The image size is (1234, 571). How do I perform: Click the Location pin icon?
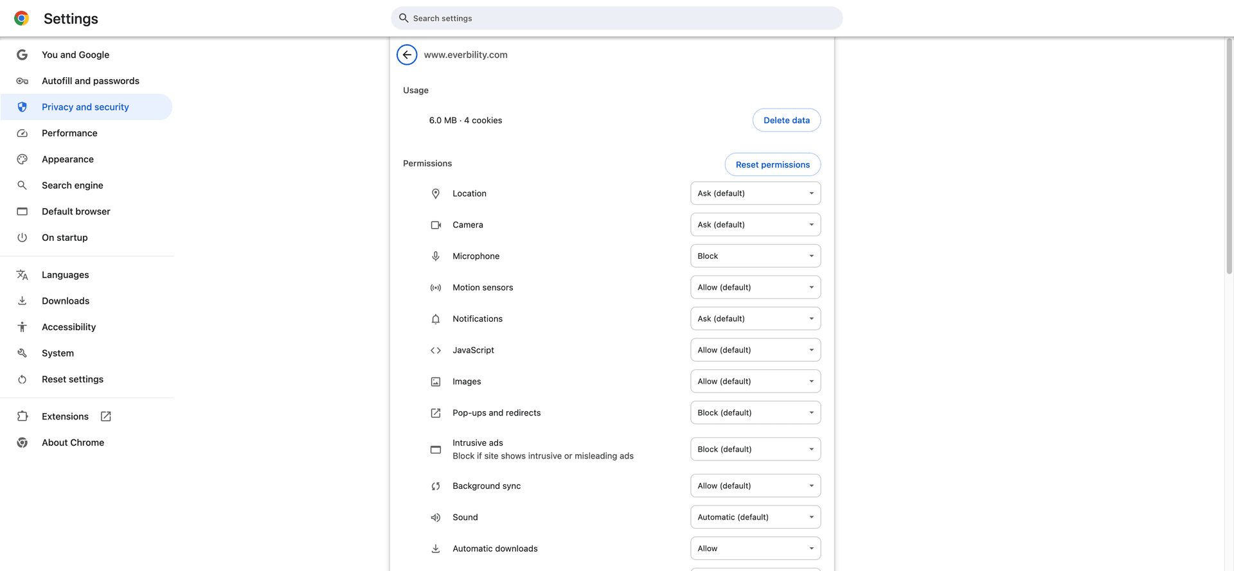click(436, 193)
